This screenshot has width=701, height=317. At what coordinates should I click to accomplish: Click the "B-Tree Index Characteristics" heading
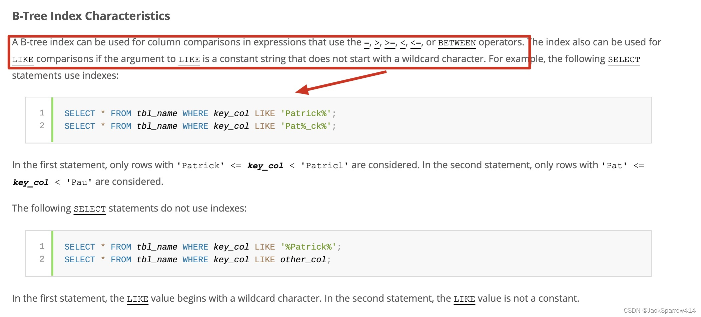[91, 16]
